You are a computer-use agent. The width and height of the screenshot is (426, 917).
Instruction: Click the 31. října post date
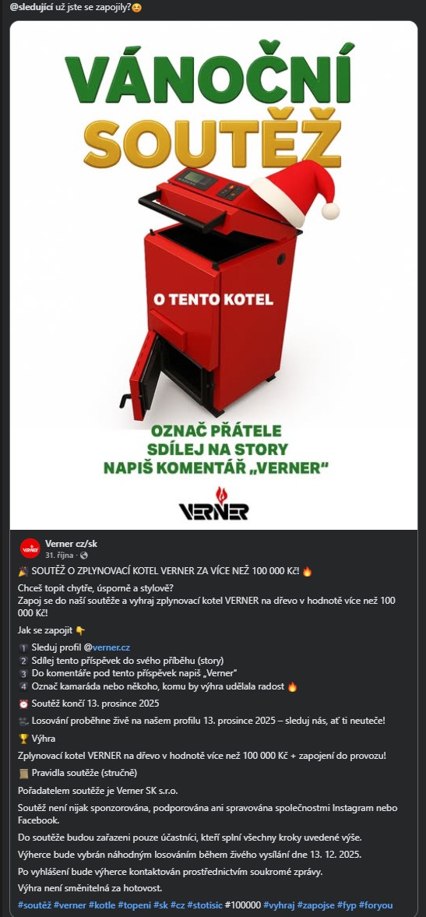pos(58,555)
